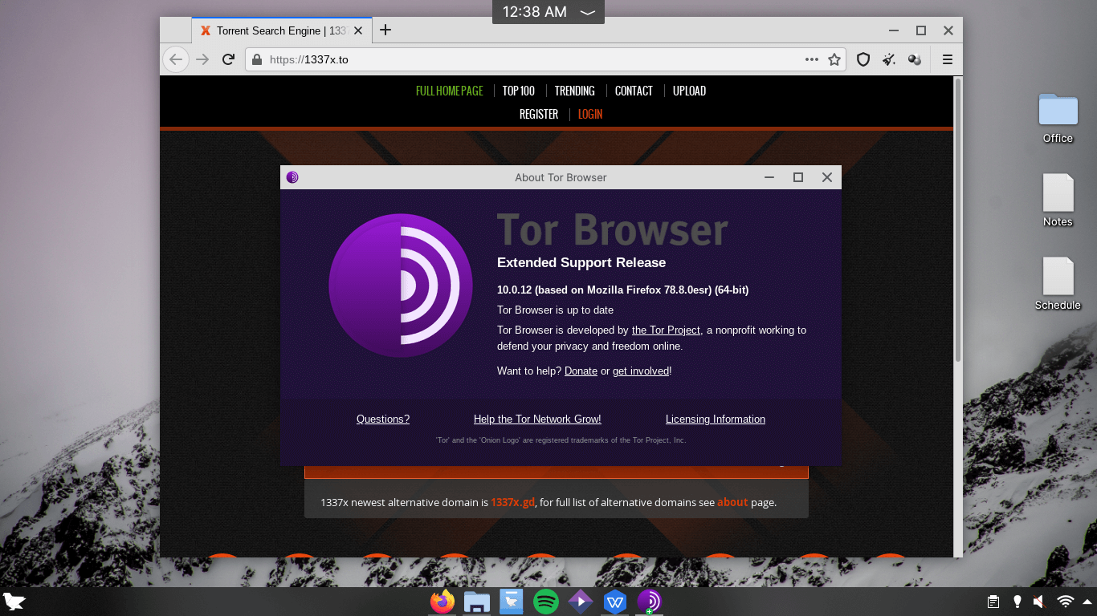Click the vertical scrollbar of the web page

point(957,221)
